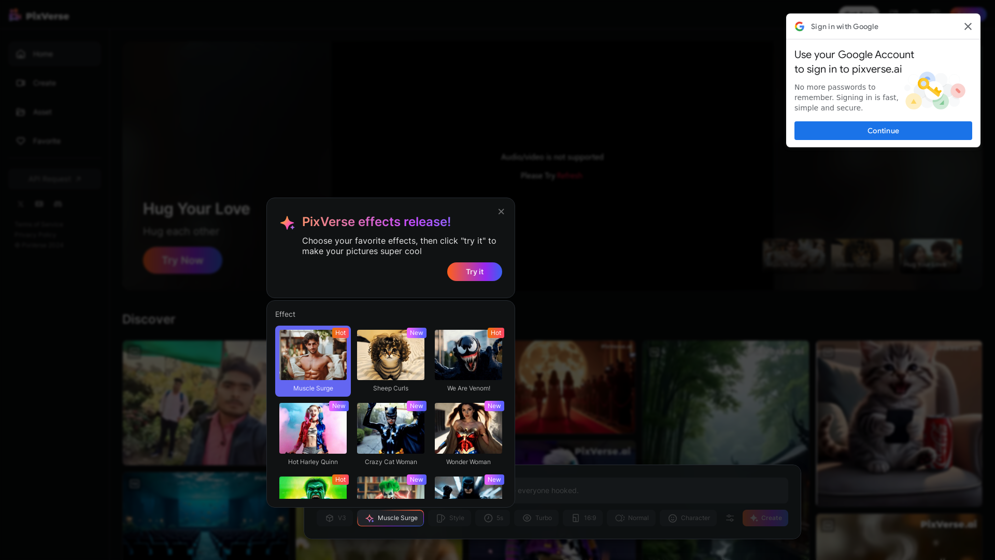Viewport: 995px width, 560px height.
Task: Open the full moon Discover card
Action: pyautogui.click(x=575, y=387)
